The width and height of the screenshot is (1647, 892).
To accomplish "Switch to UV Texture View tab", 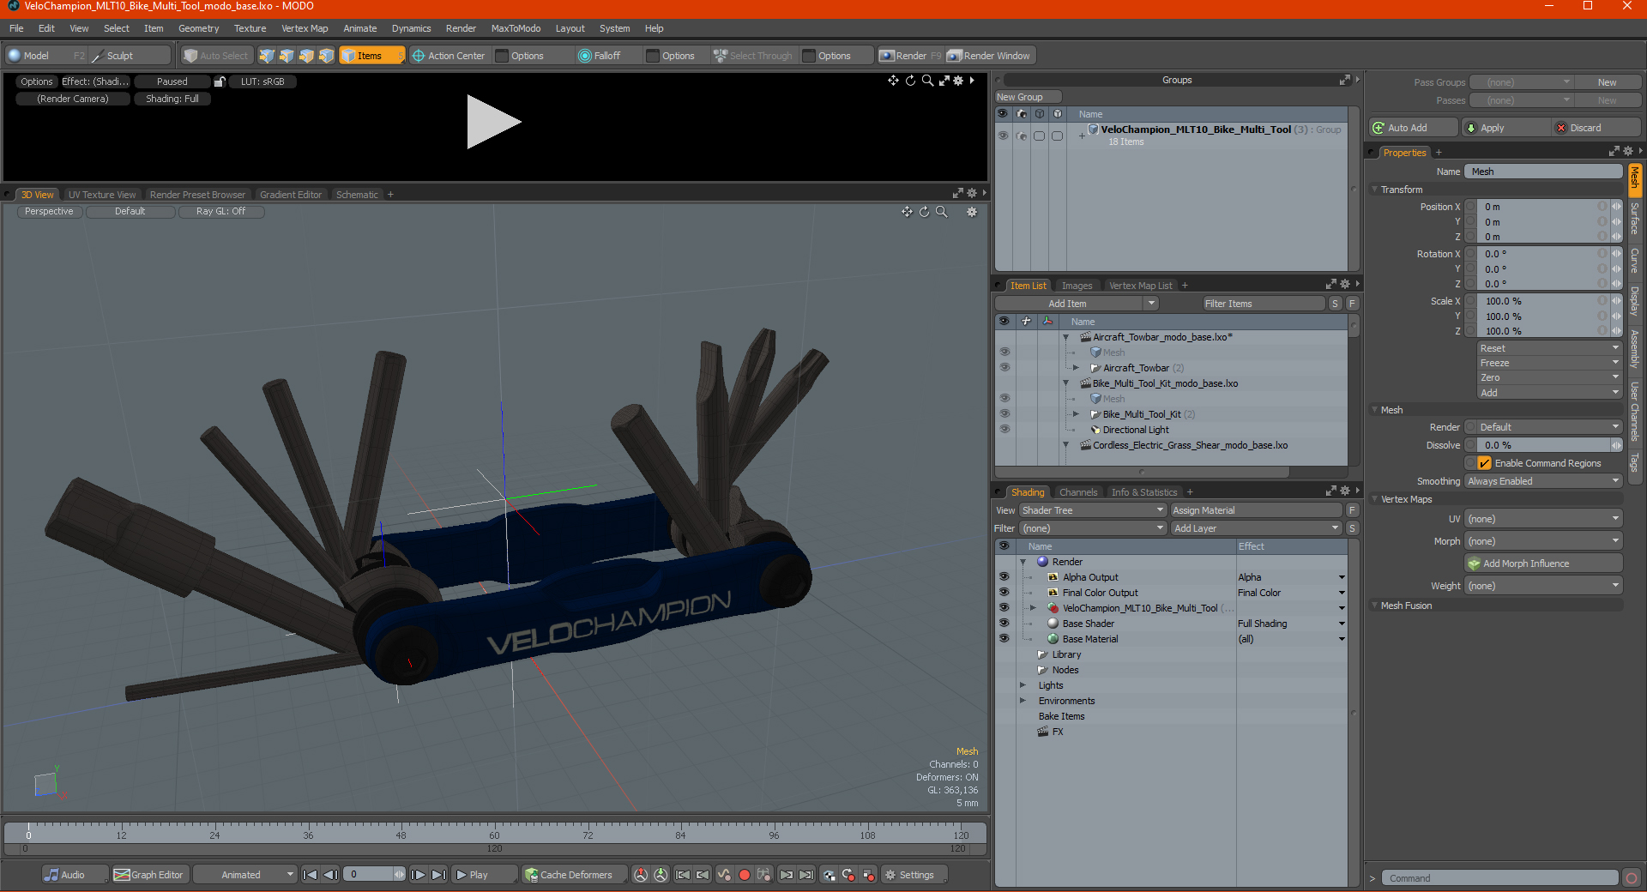I will (102, 195).
